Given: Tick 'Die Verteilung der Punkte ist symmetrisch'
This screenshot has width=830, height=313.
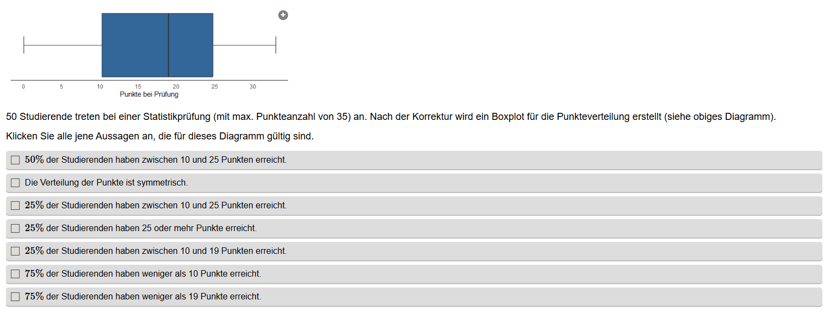Looking at the screenshot, I should coord(15,183).
